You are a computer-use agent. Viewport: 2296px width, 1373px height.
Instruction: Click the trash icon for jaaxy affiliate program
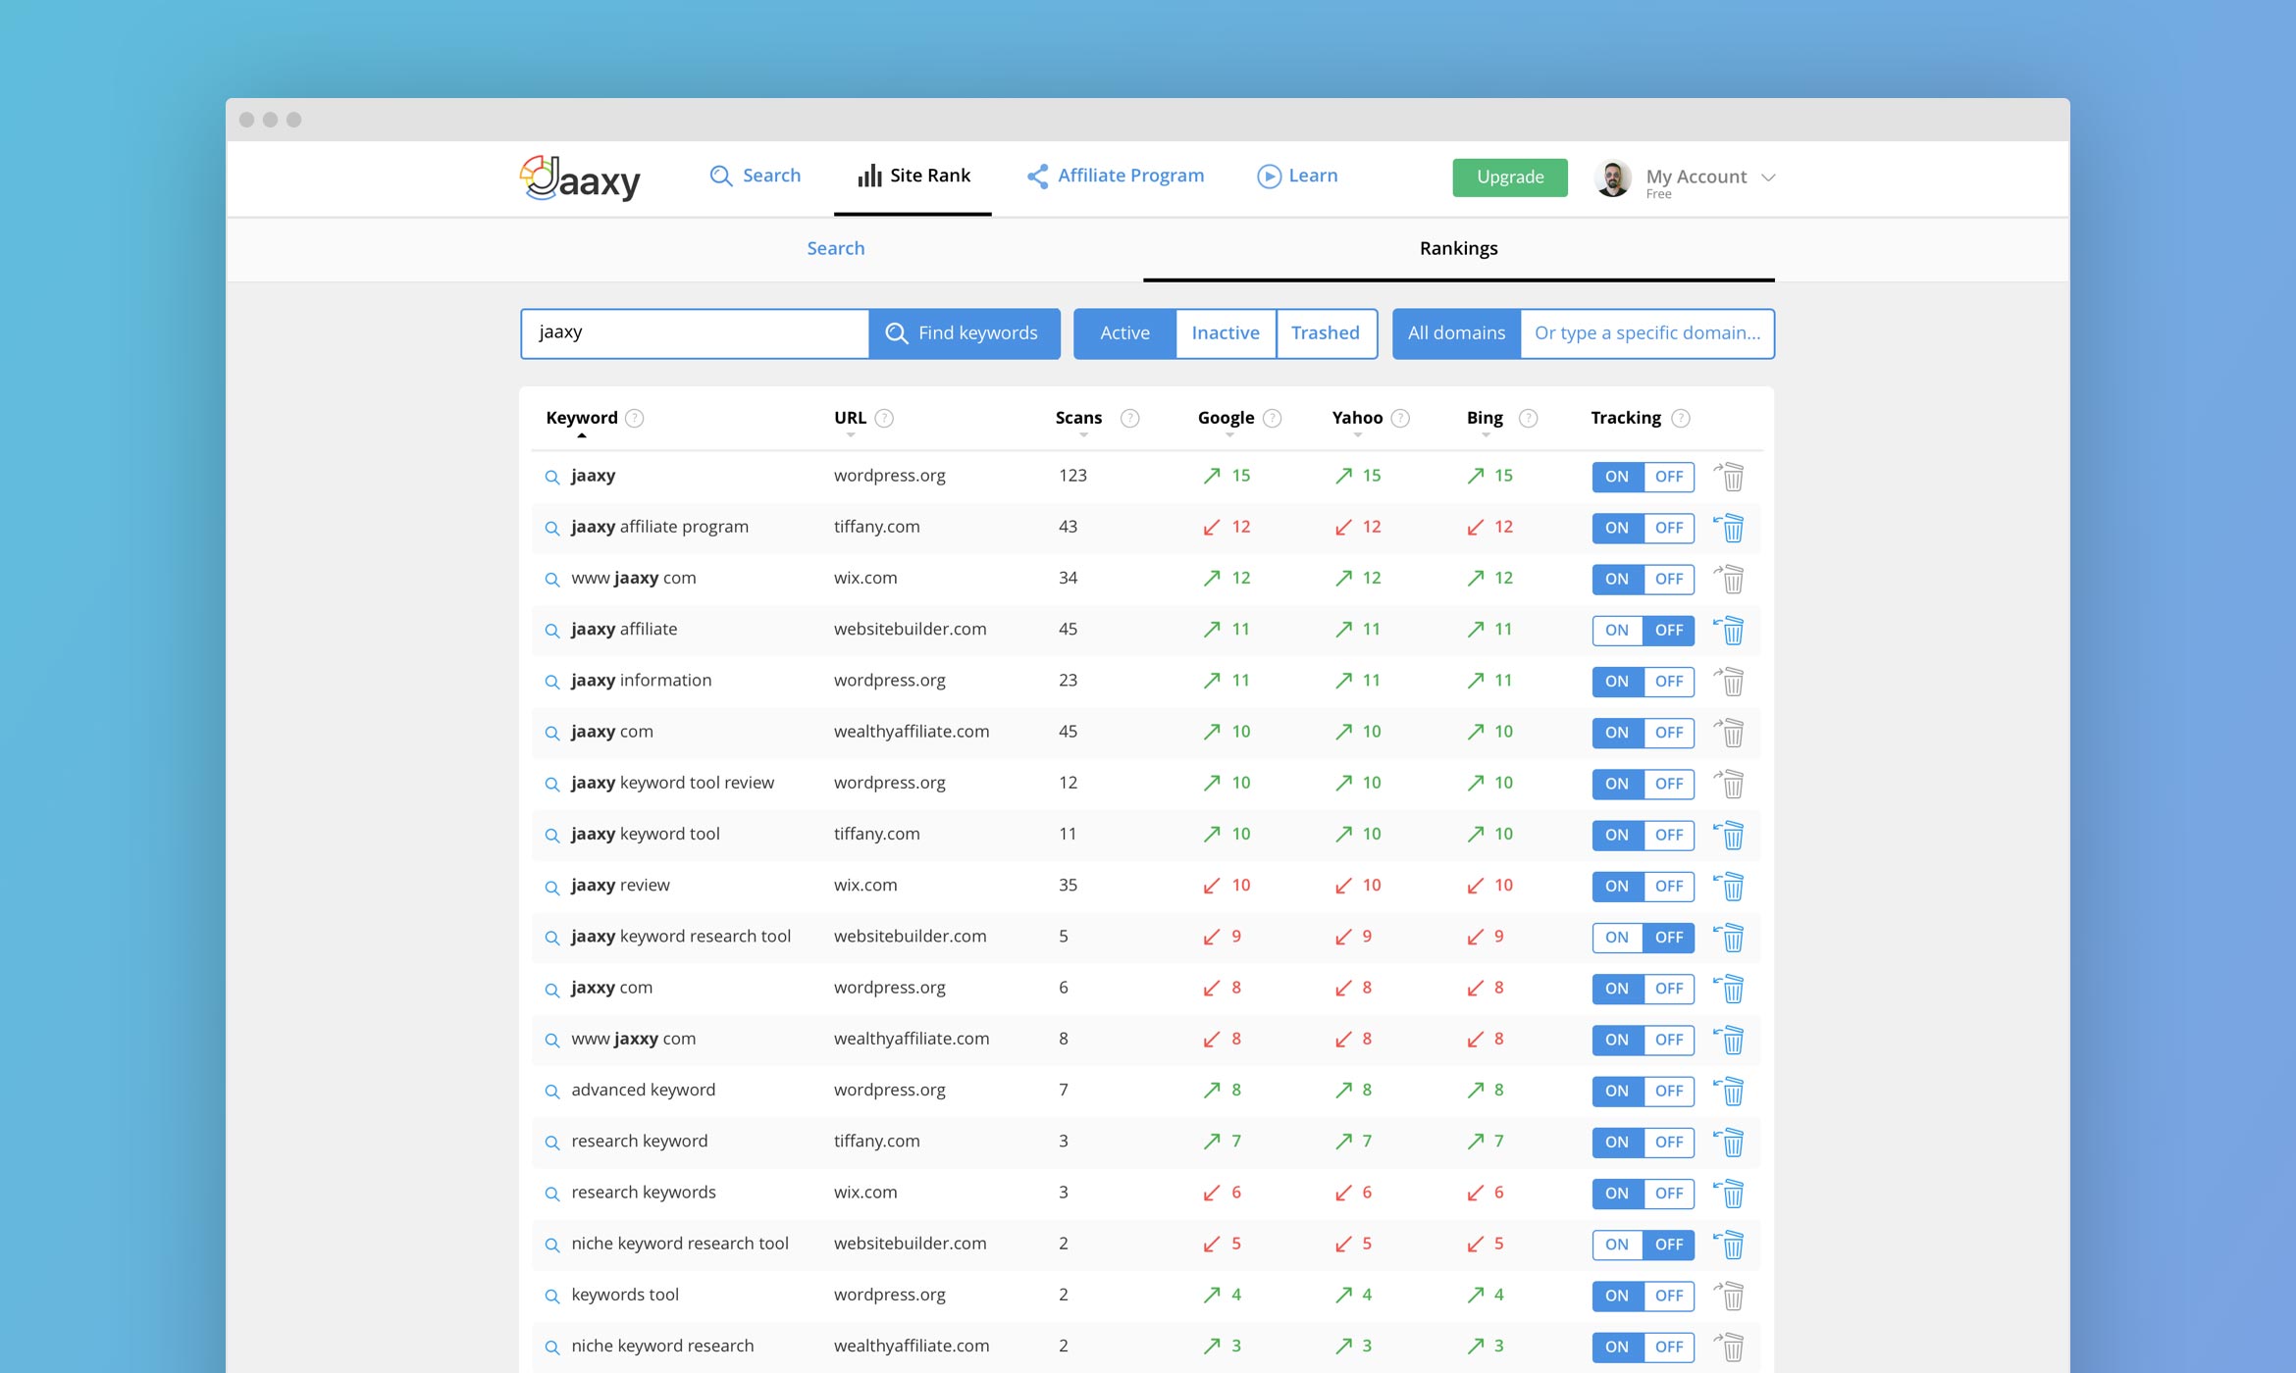pos(1732,528)
